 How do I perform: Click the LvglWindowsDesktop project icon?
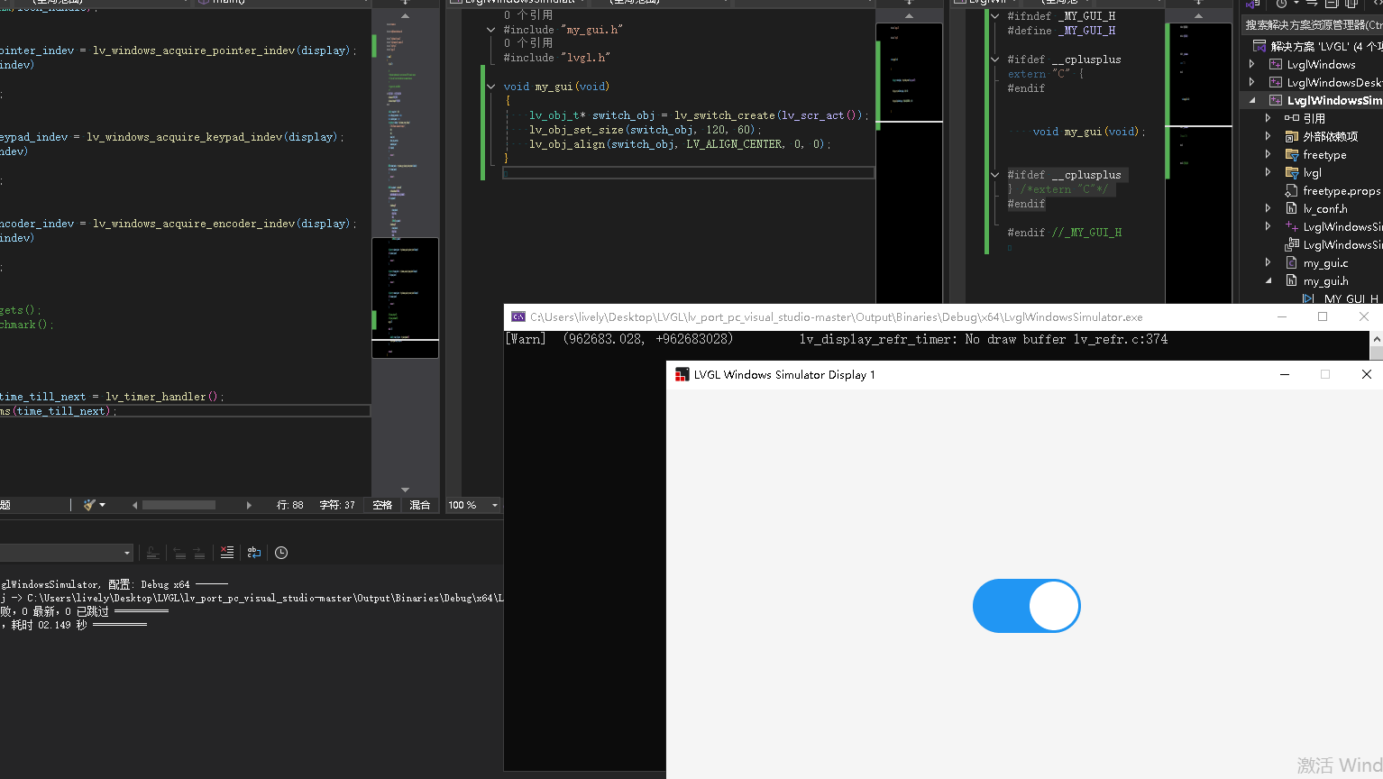point(1276,83)
